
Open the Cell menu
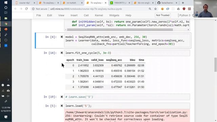(86, 15)
